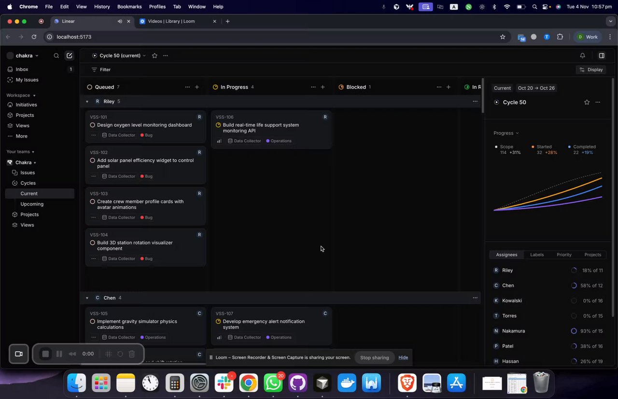Image resolution: width=618 pixels, height=399 pixels.
Task: Open Bookmarks menu in Chrome menu bar
Action: pos(129,7)
